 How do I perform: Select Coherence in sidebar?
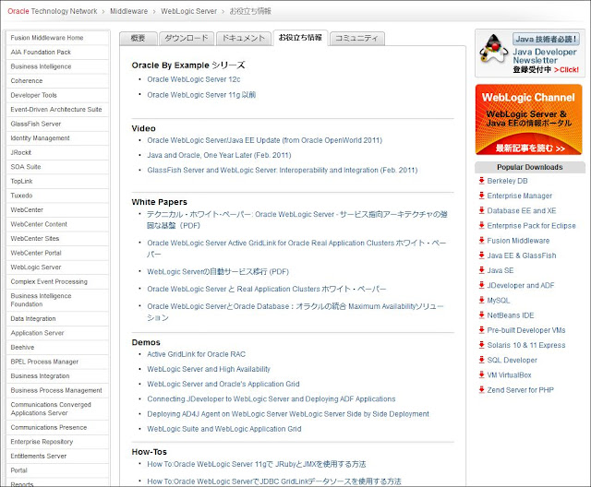click(57, 80)
